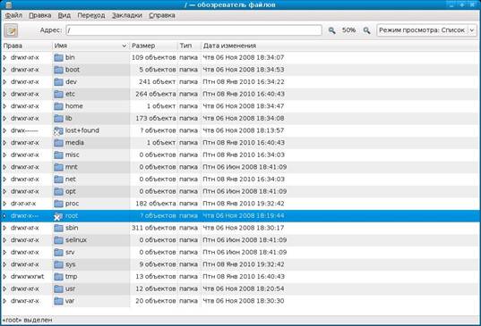Open the Справка menu

(162, 15)
